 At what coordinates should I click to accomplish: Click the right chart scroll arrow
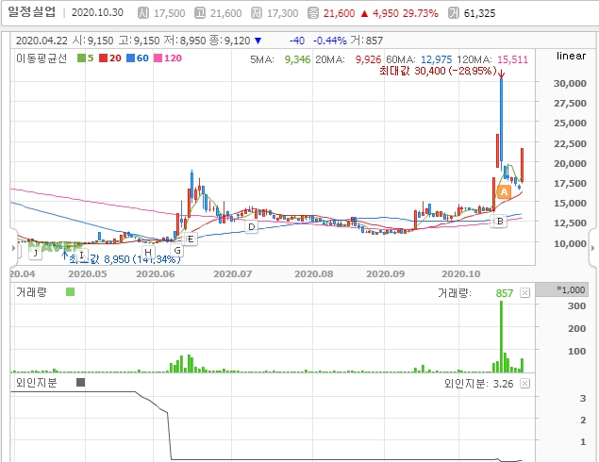click(593, 248)
